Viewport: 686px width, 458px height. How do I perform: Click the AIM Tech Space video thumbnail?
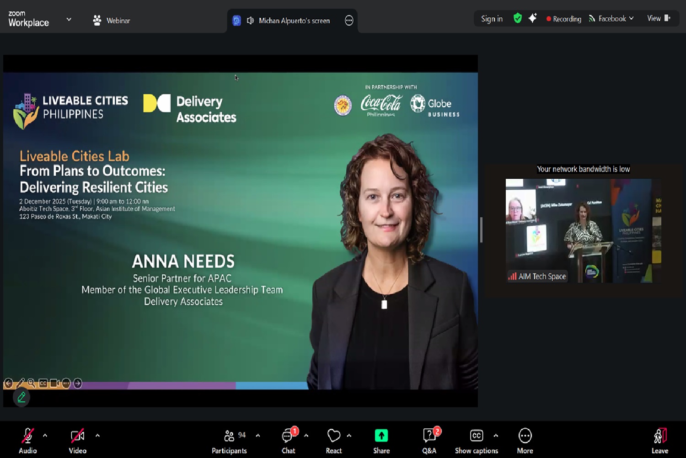click(583, 230)
